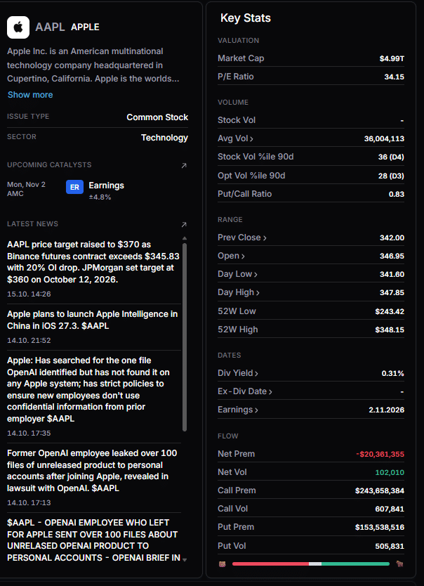Click the Prev Close value 342.00
Viewport: 424px width, 586px height.
[x=392, y=238]
